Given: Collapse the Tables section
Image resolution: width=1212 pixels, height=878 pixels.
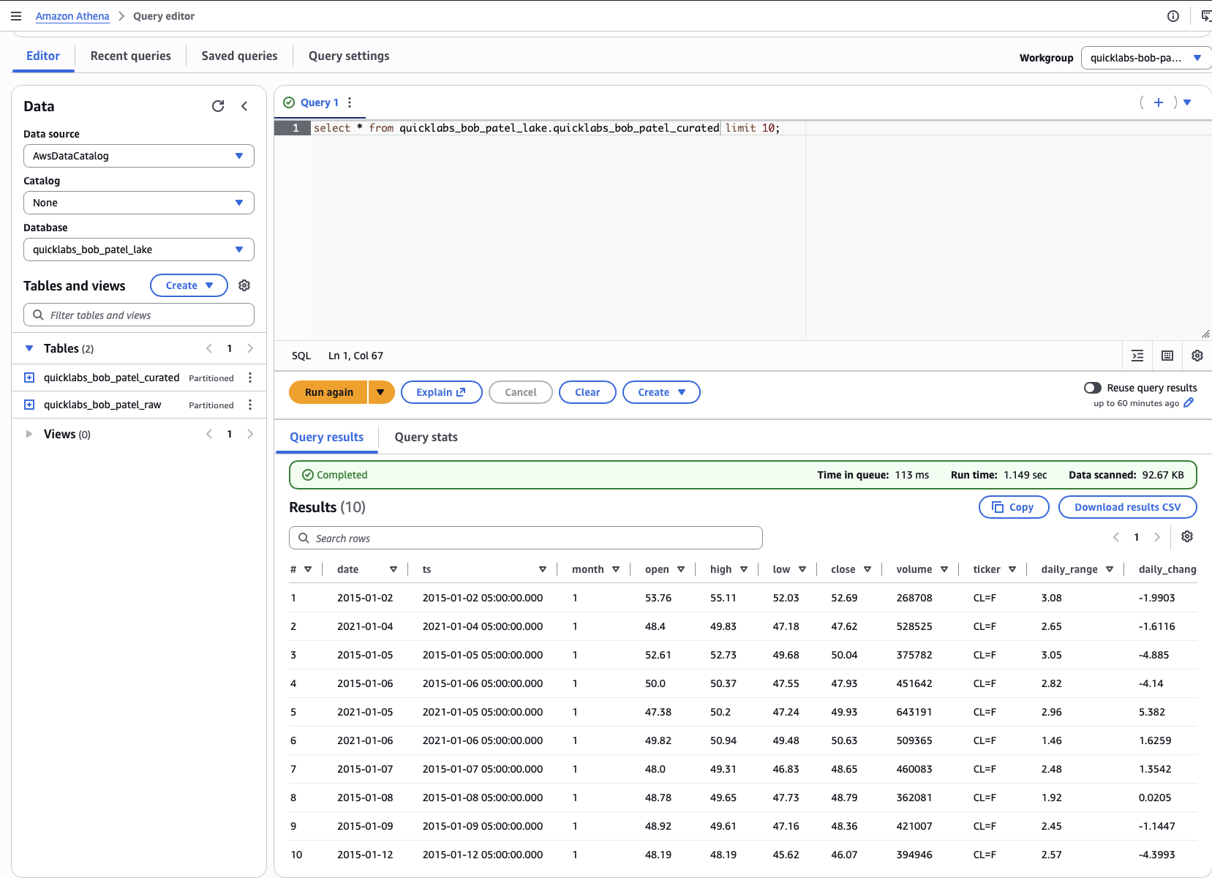Looking at the screenshot, I should (x=29, y=348).
